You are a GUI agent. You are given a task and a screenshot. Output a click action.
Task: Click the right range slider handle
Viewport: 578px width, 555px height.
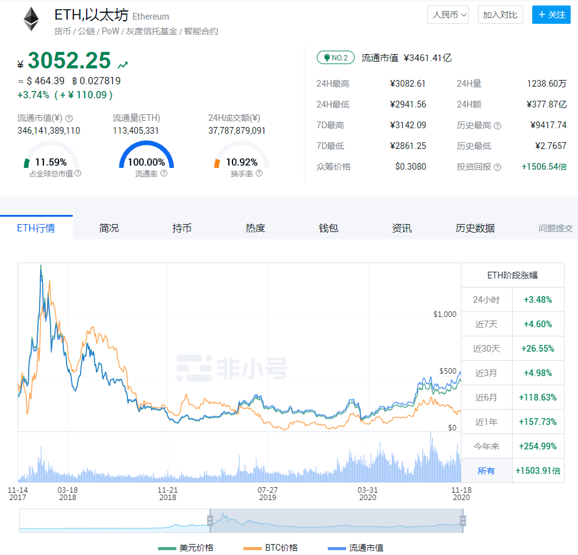click(463, 521)
